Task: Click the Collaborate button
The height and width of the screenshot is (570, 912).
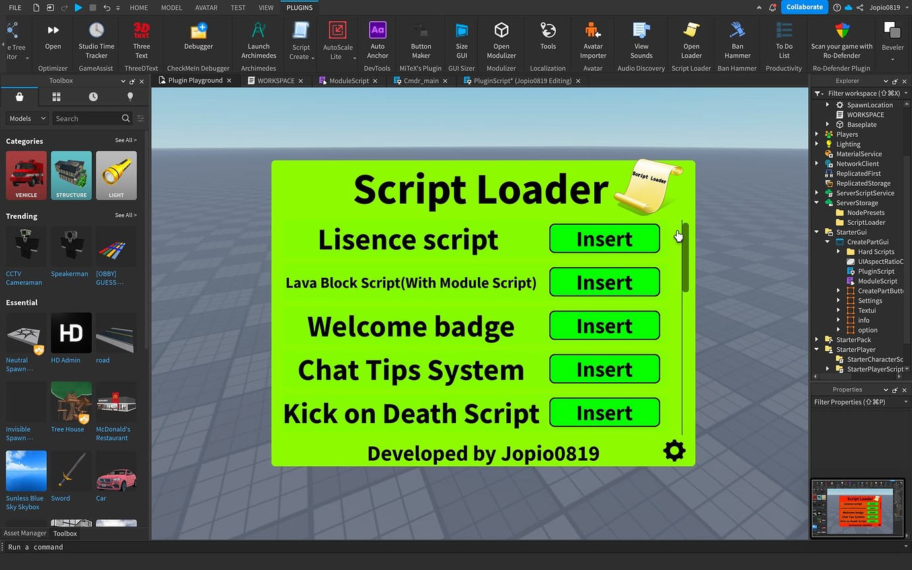Action: (804, 7)
